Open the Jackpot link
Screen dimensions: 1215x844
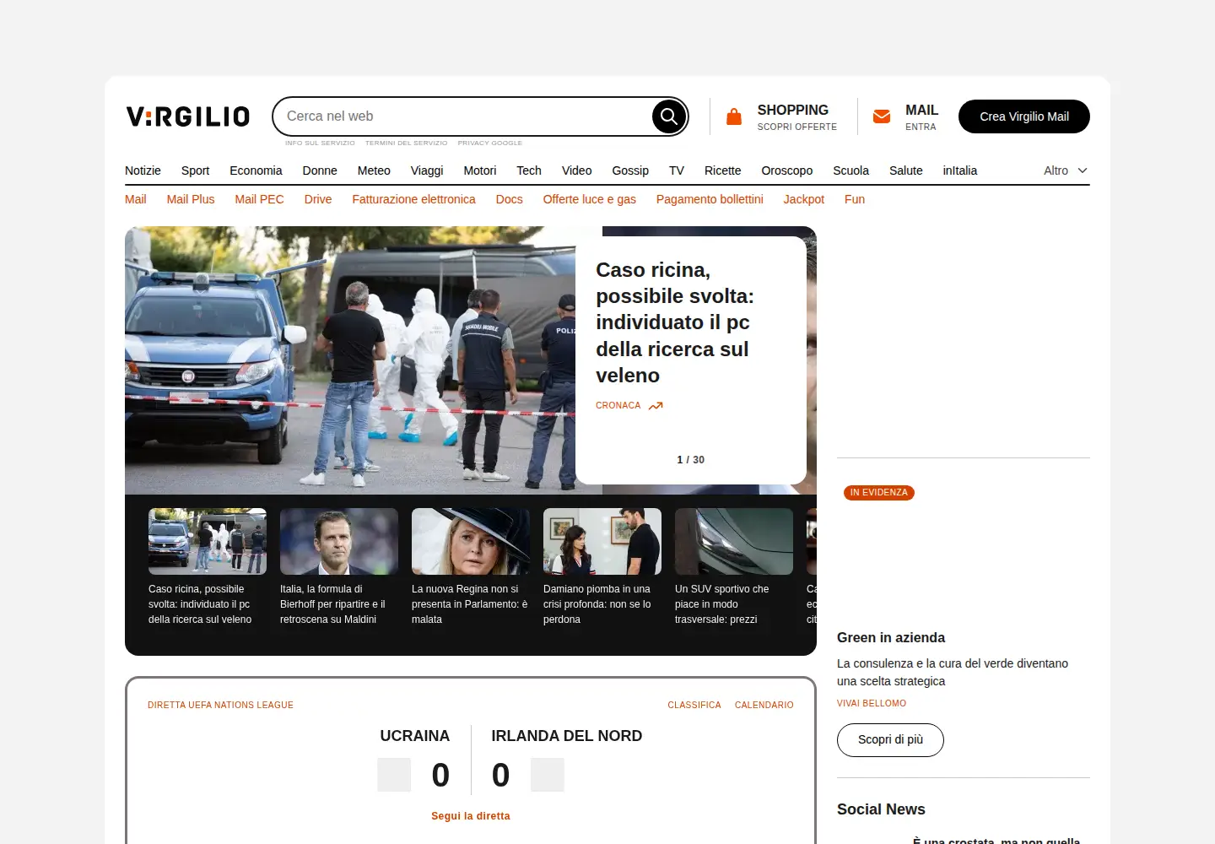(x=804, y=199)
